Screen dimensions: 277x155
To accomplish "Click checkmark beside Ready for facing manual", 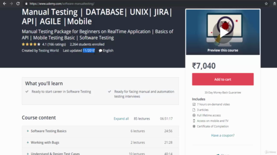I will [x=110, y=91].
